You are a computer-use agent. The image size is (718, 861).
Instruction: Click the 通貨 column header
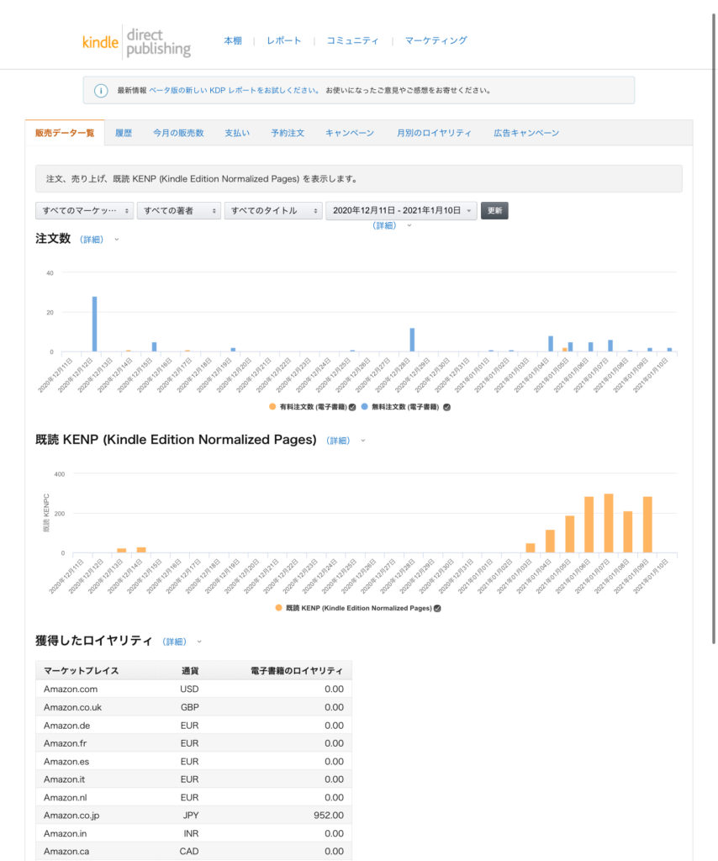coord(190,670)
